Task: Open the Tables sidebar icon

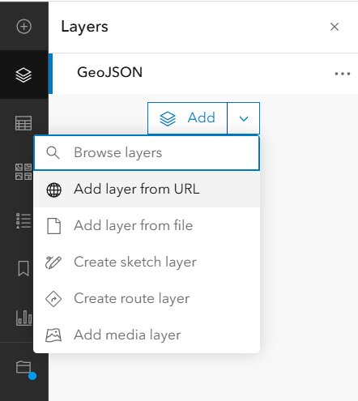Action: coord(23,123)
